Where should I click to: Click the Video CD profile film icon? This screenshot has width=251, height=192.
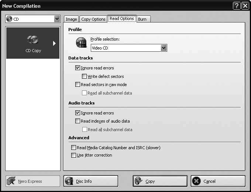[81, 43]
